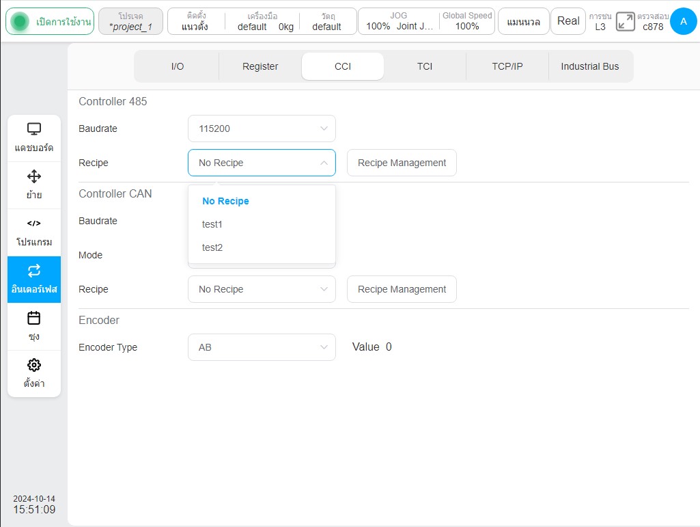The height and width of the screenshot is (527, 700).
Task: Click the fullscreen expand arrows icon
Action: pos(625,21)
